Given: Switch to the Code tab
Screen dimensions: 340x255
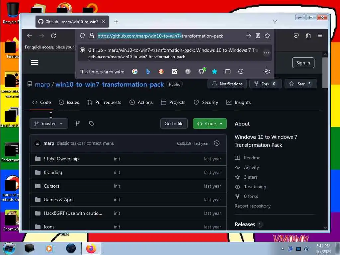Looking at the screenshot, I should (42, 102).
